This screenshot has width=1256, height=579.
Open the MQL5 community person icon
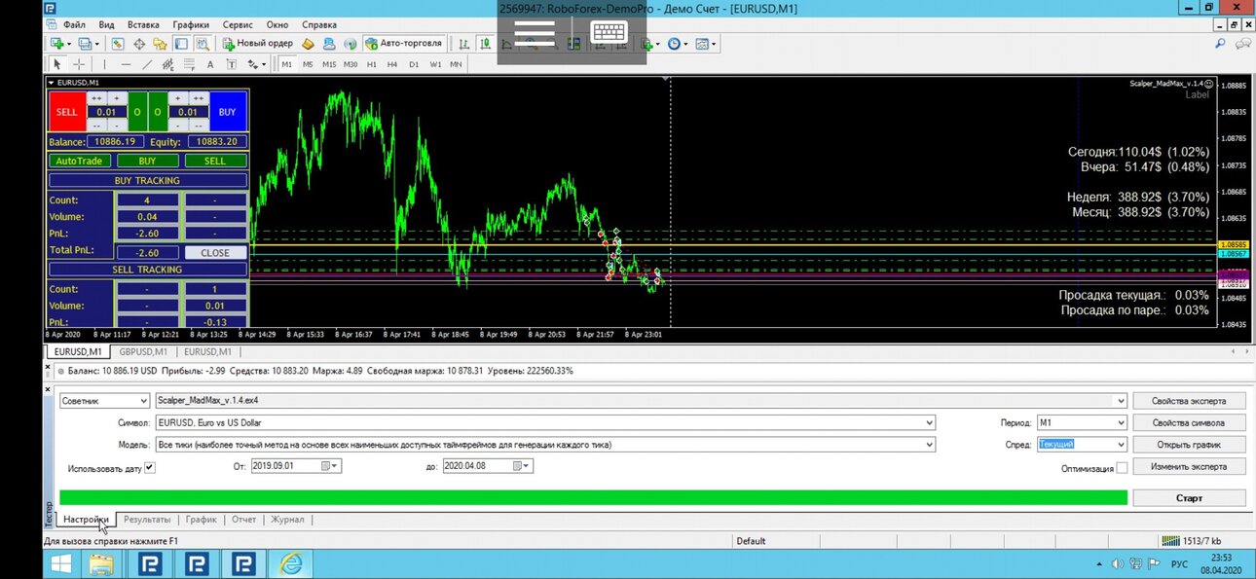coord(329,44)
